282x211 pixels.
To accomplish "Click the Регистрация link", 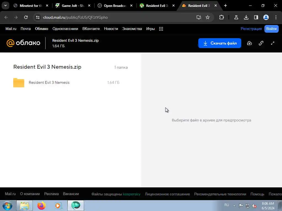I will pyautogui.click(x=251, y=29).
